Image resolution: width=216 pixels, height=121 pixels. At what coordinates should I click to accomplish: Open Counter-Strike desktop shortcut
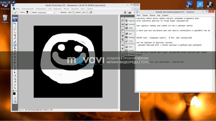210,5
